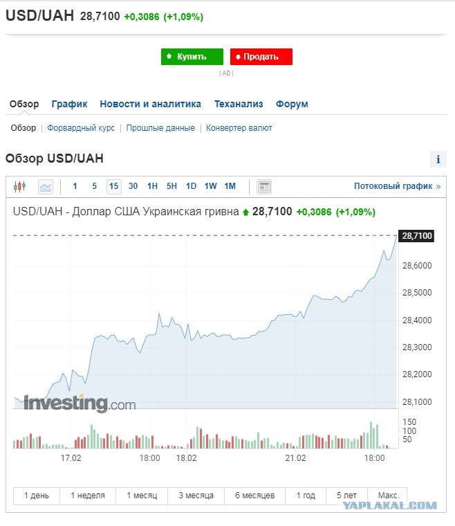Set chart range to 5 лет
The height and width of the screenshot is (526, 455).
pos(346,496)
